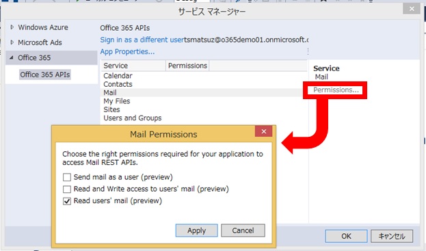Select the Mail service row

(204, 92)
